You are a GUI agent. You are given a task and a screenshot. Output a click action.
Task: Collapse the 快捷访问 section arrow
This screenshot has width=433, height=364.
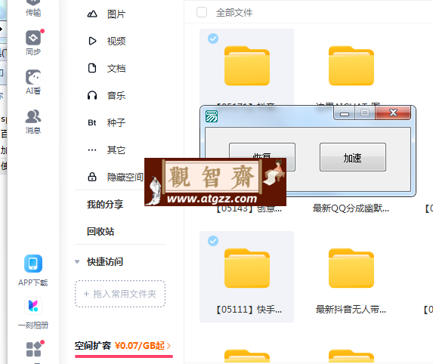pos(77,261)
